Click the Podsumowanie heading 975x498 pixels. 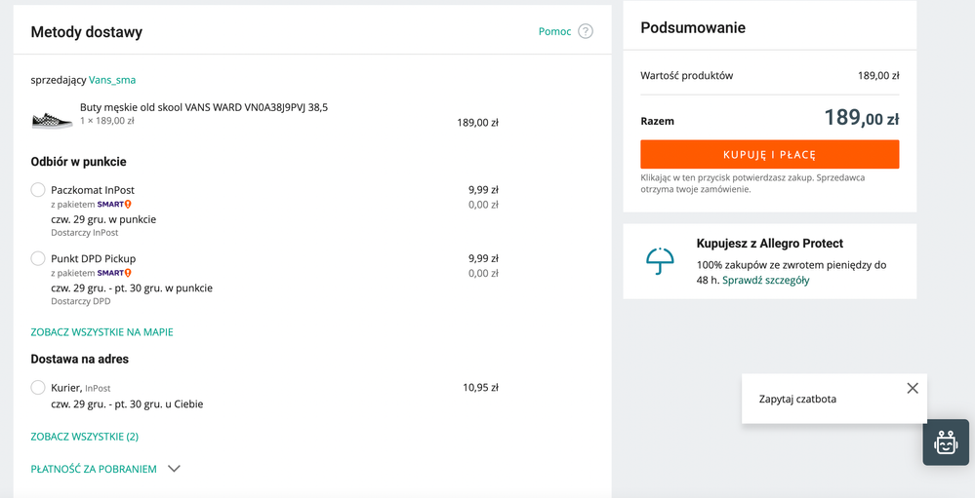[x=693, y=27]
